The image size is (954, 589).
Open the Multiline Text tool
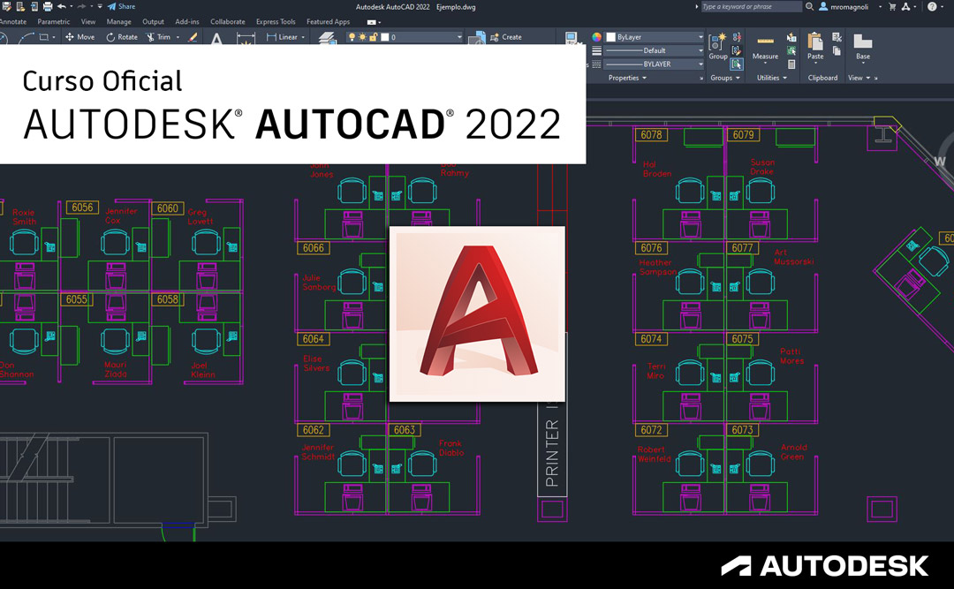(217, 38)
